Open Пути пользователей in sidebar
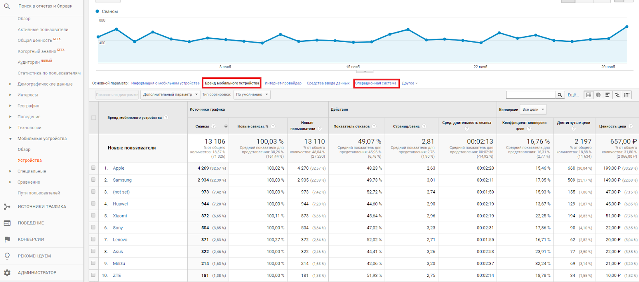This screenshot has height=282, width=639. (39, 193)
